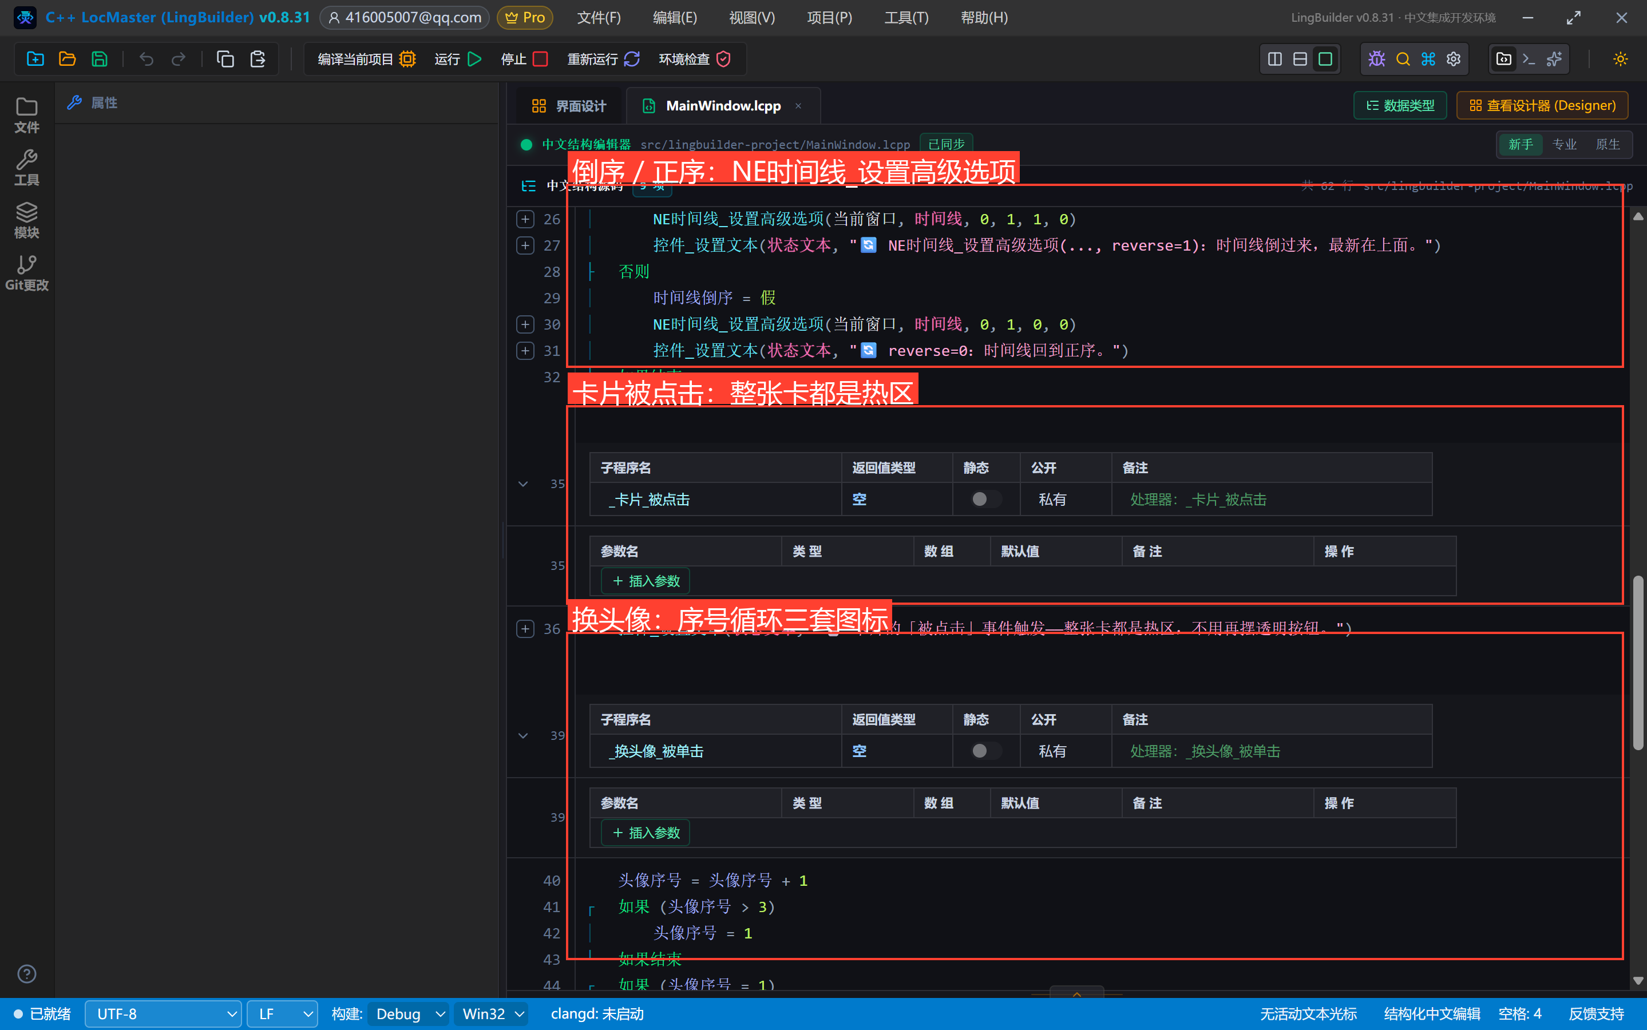The width and height of the screenshot is (1647, 1030).
Task: Expand code line 26
Action: coord(525,219)
